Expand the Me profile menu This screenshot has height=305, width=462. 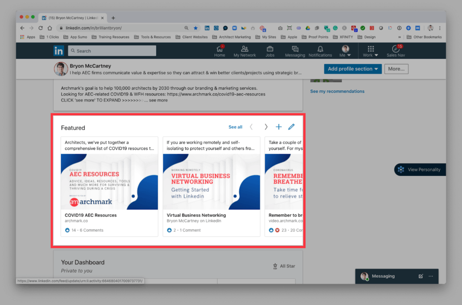click(345, 51)
